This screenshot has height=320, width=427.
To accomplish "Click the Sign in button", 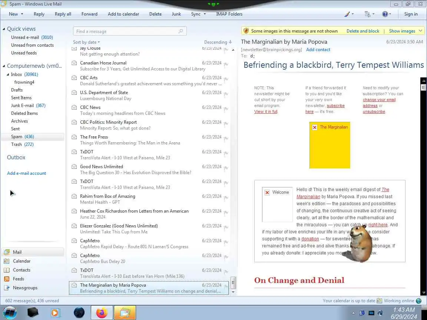I will [x=411, y=14].
